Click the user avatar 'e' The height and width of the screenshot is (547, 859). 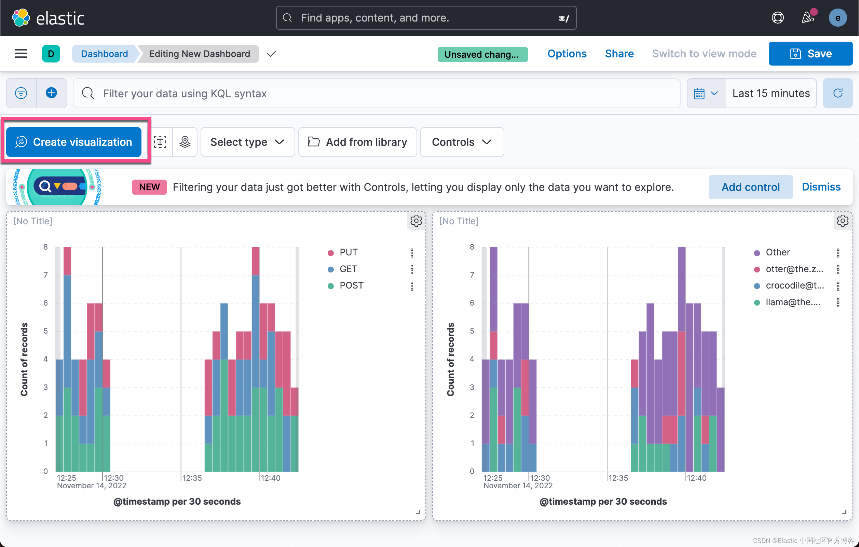tap(837, 18)
